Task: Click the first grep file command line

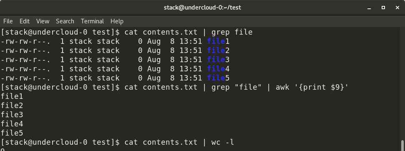Action: 126,32
